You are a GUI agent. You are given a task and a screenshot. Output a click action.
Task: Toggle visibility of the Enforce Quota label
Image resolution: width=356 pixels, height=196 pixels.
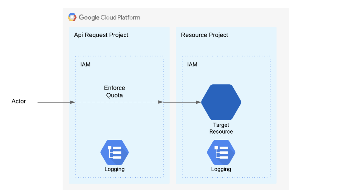tap(114, 92)
